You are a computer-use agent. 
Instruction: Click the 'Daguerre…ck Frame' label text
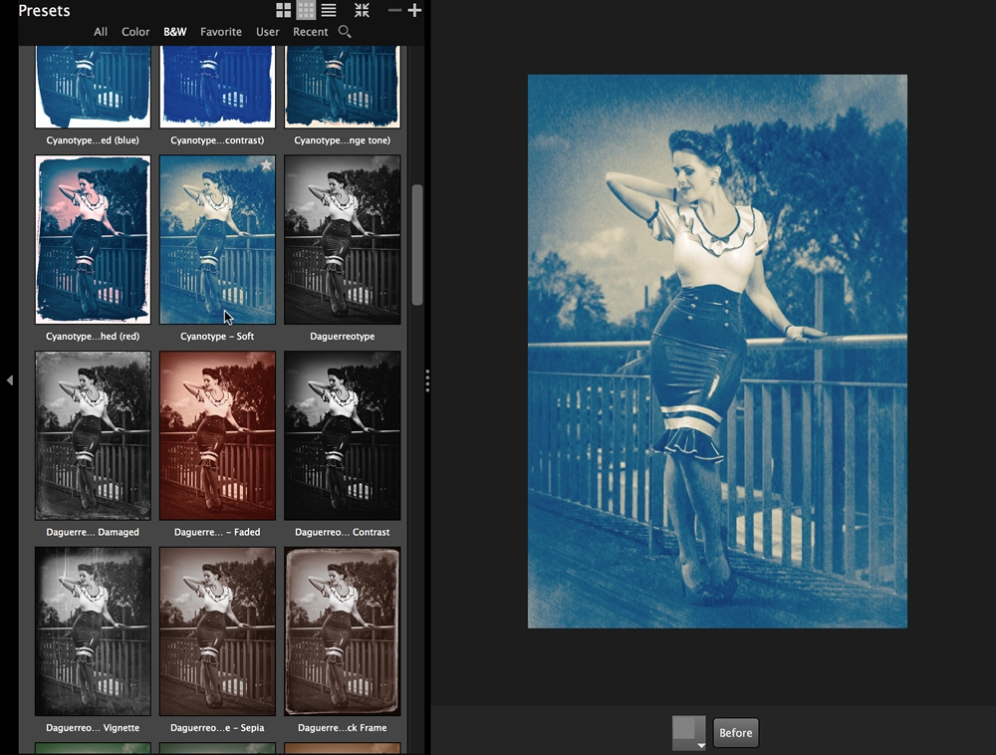(343, 728)
